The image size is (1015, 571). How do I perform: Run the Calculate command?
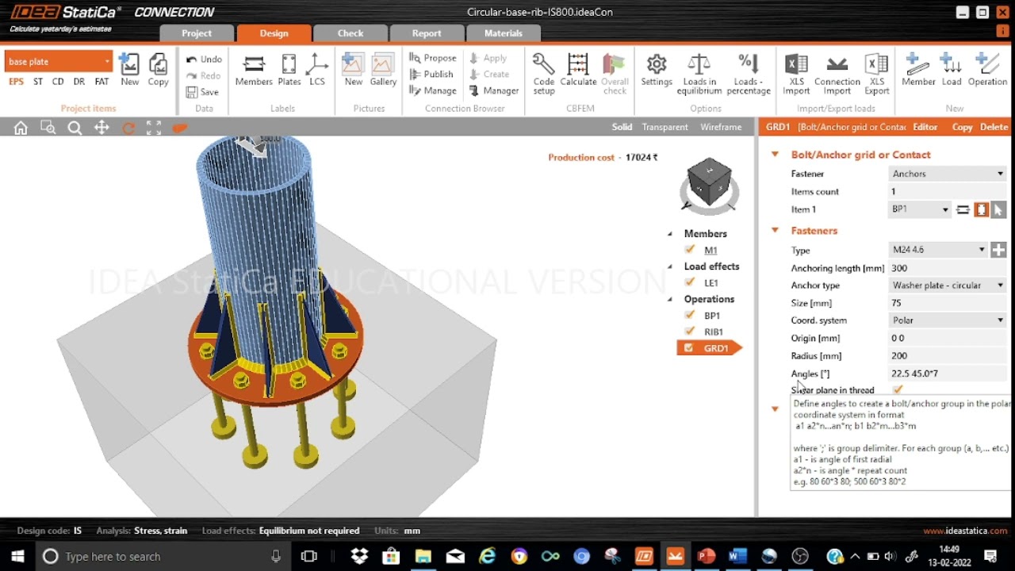[578, 70]
